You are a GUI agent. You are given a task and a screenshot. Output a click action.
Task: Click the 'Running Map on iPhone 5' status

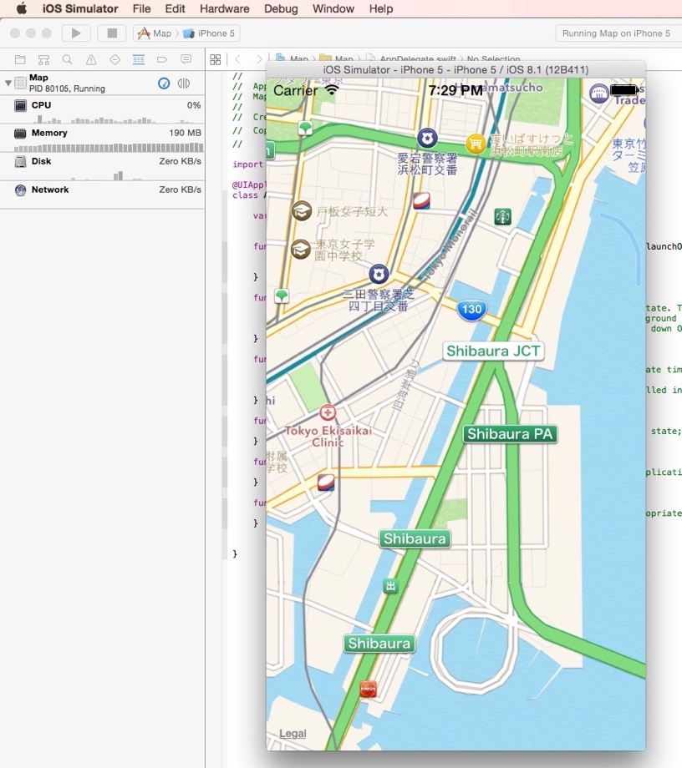click(616, 33)
